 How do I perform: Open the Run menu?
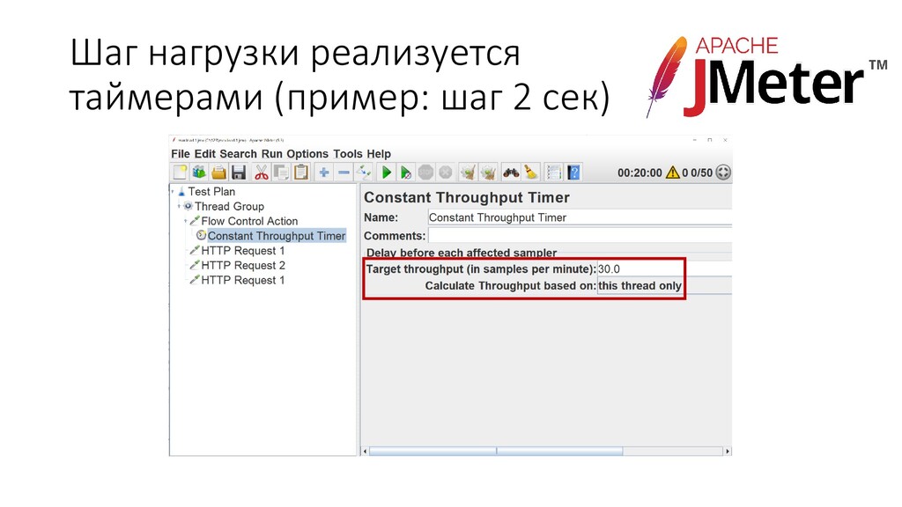click(271, 154)
